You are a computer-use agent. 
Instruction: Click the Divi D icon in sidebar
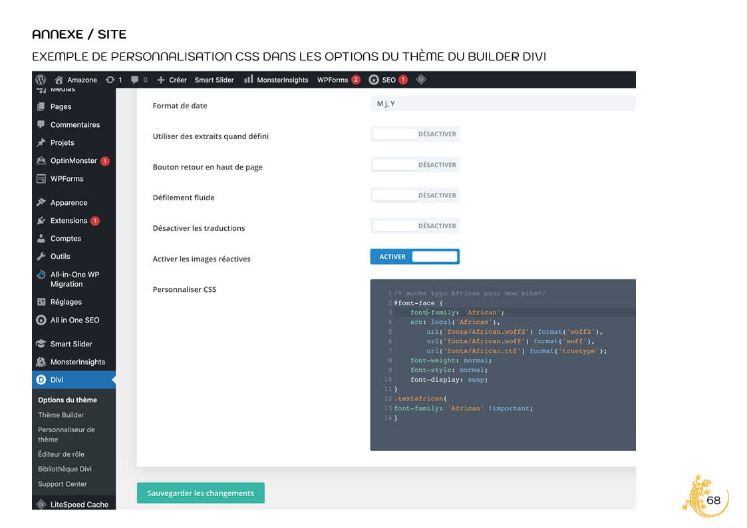pyautogui.click(x=41, y=380)
